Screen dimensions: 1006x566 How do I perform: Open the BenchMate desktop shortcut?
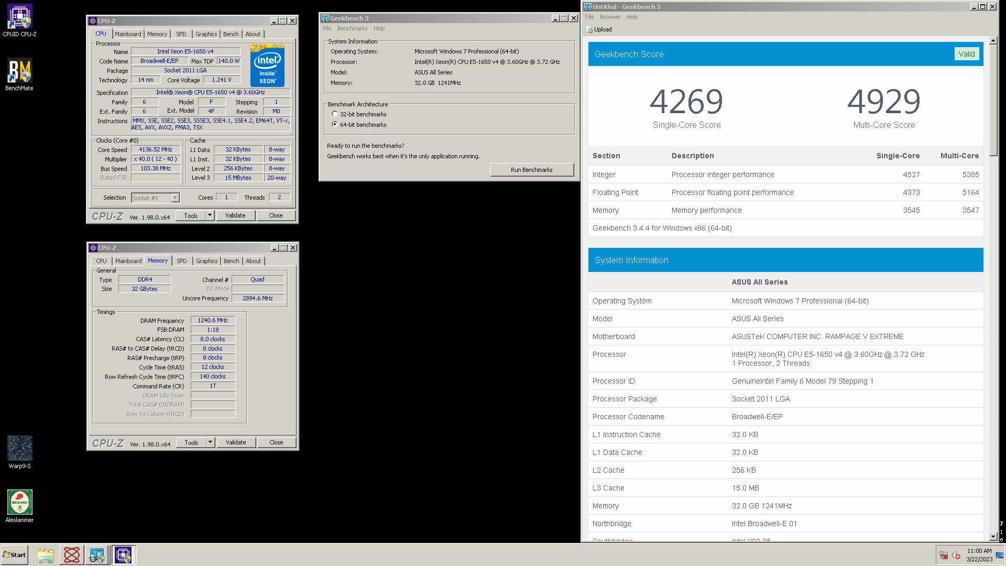pyautogui.click(x=19, y=75)
